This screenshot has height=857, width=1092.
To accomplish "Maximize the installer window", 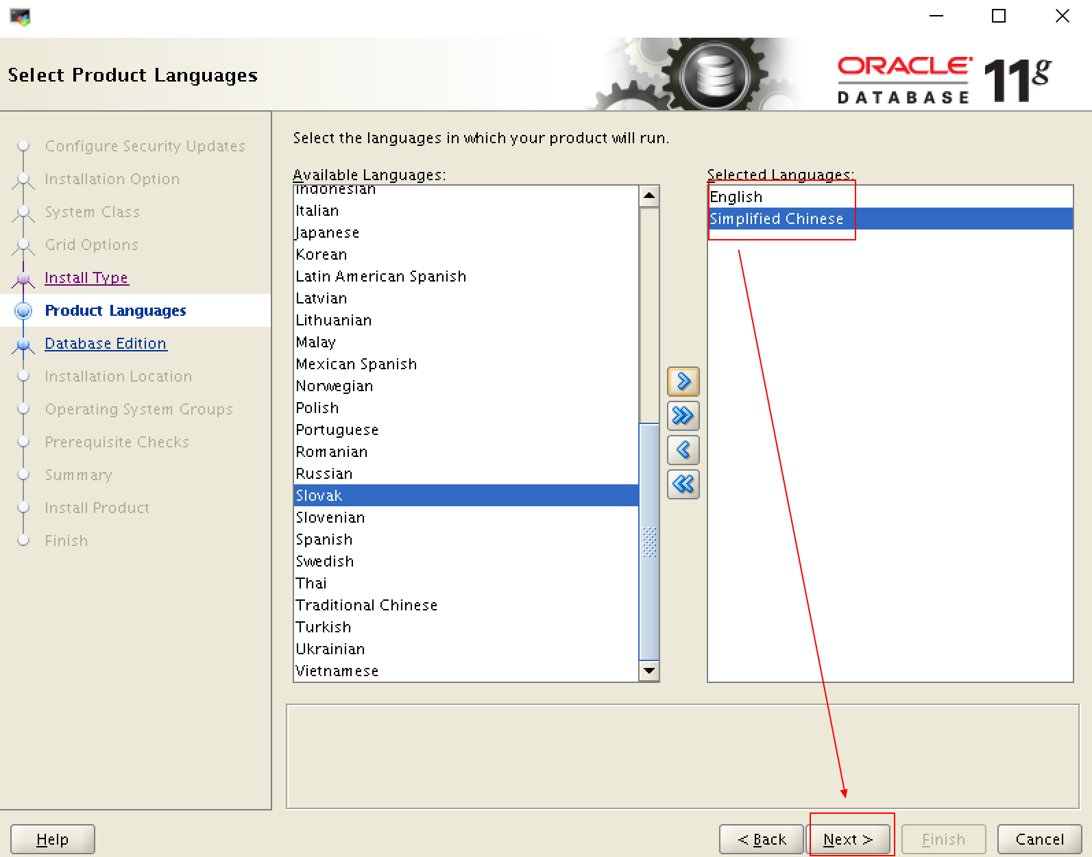I will coord(999,16).
